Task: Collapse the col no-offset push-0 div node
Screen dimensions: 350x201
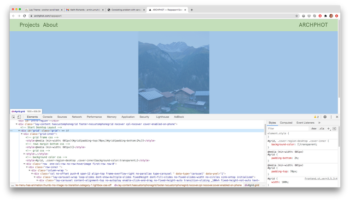Action: point(32,173)
